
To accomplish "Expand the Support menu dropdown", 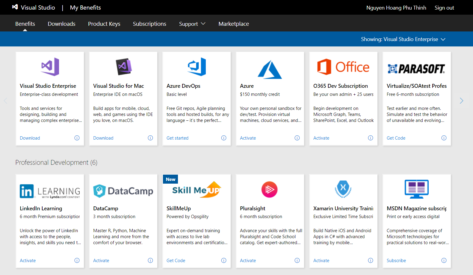I will coord(192,24).
